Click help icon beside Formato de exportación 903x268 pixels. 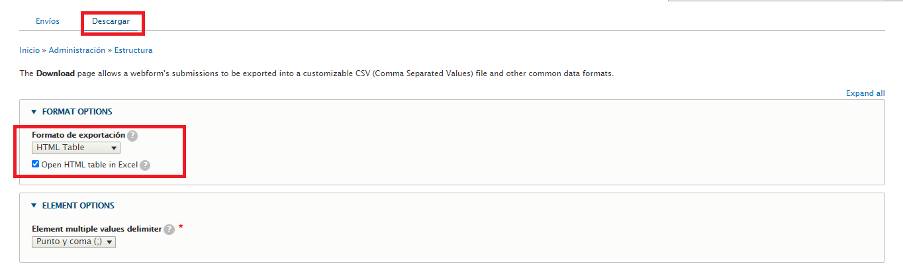(132, 136)
